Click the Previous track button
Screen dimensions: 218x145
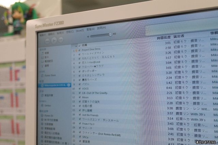47,41
